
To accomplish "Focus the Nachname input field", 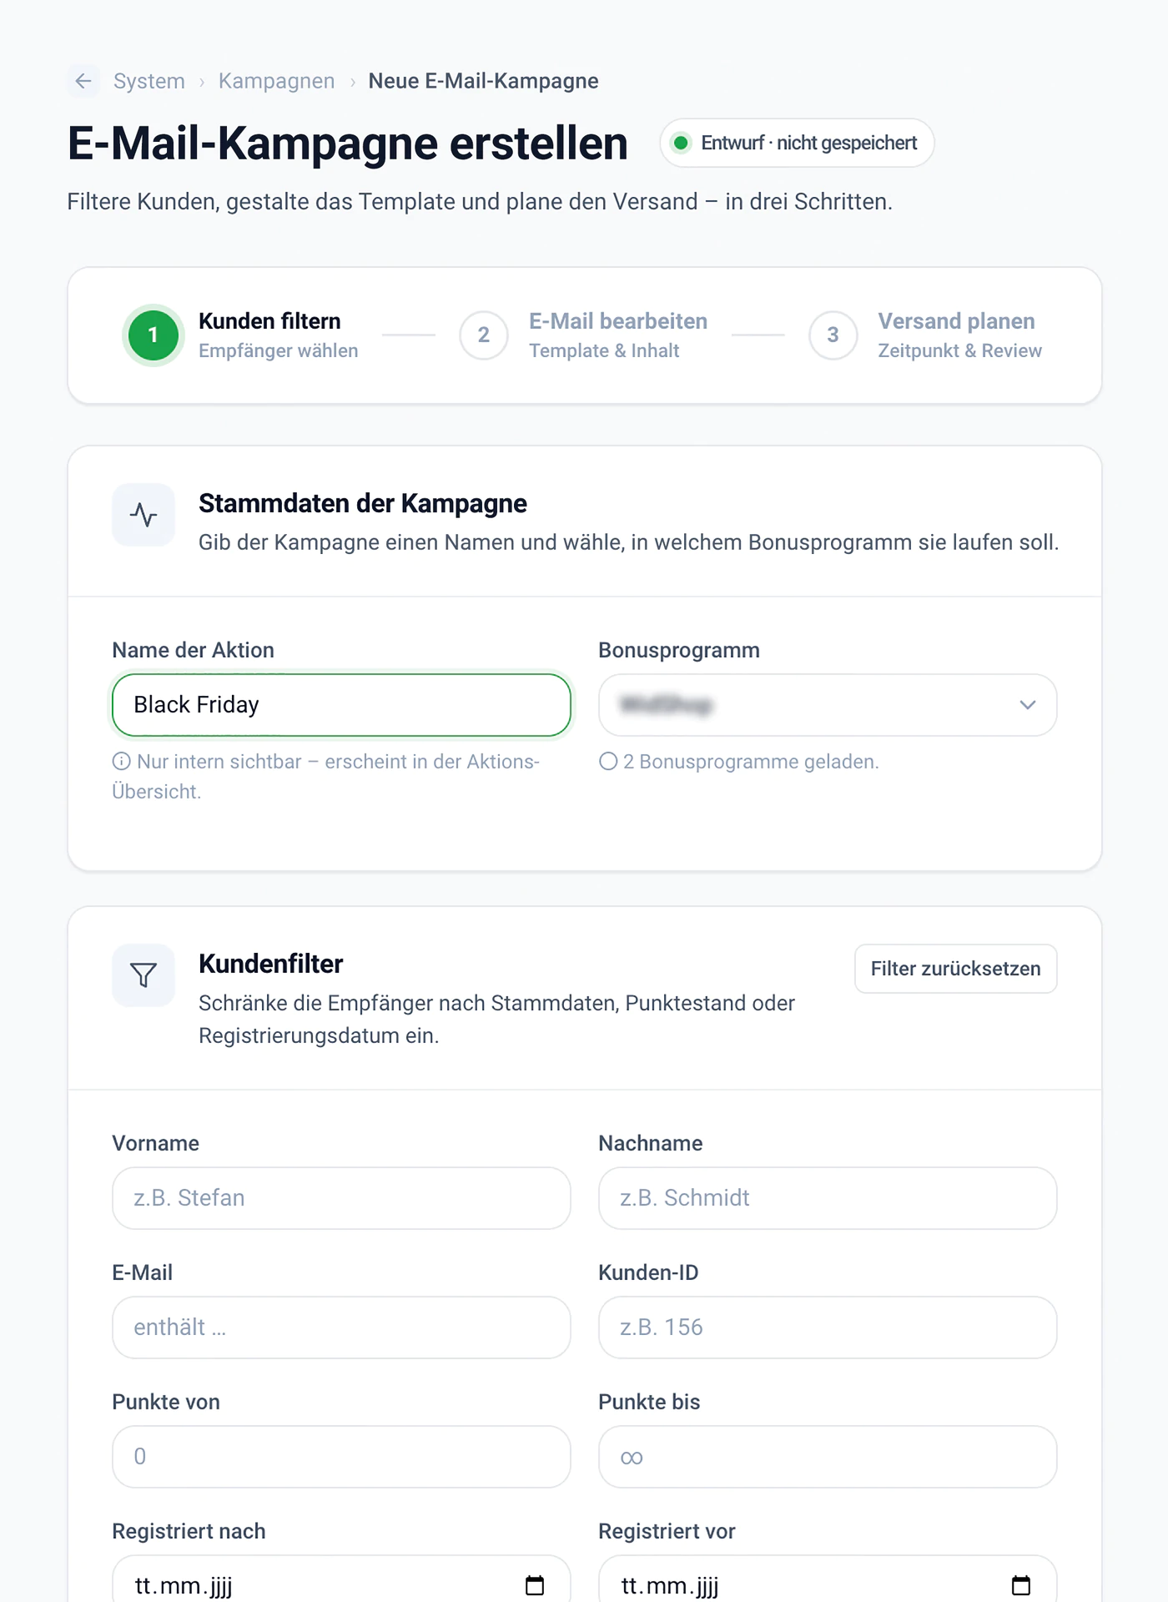I will pos(828,1198).
